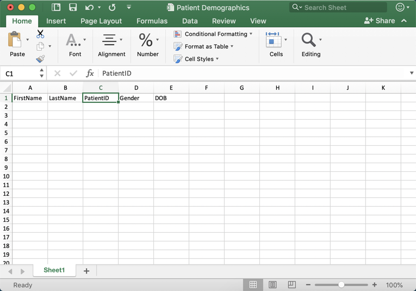
Task: Open the Paste clipboard icon
Action: [15, 40]
